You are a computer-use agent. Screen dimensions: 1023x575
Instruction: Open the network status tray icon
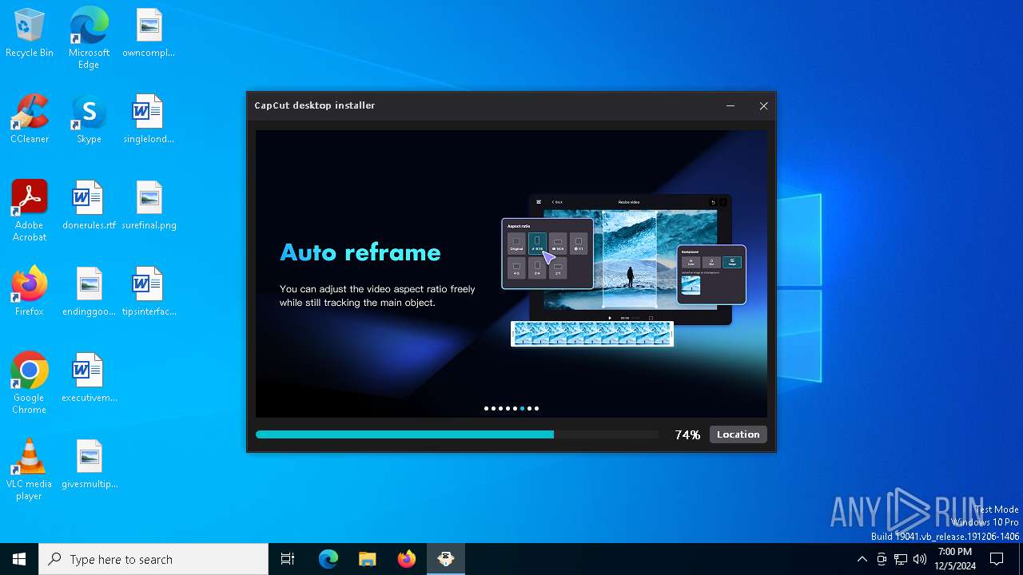(x=900, y=559)
